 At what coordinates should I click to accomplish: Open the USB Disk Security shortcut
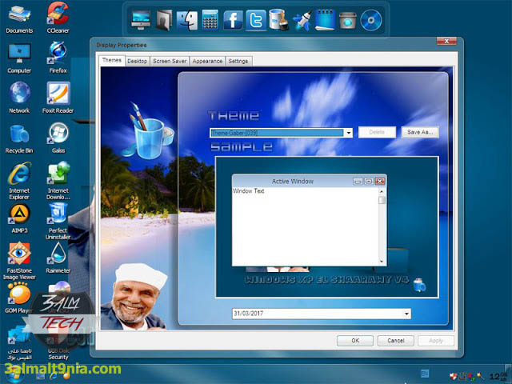click(x=58, y=343)
